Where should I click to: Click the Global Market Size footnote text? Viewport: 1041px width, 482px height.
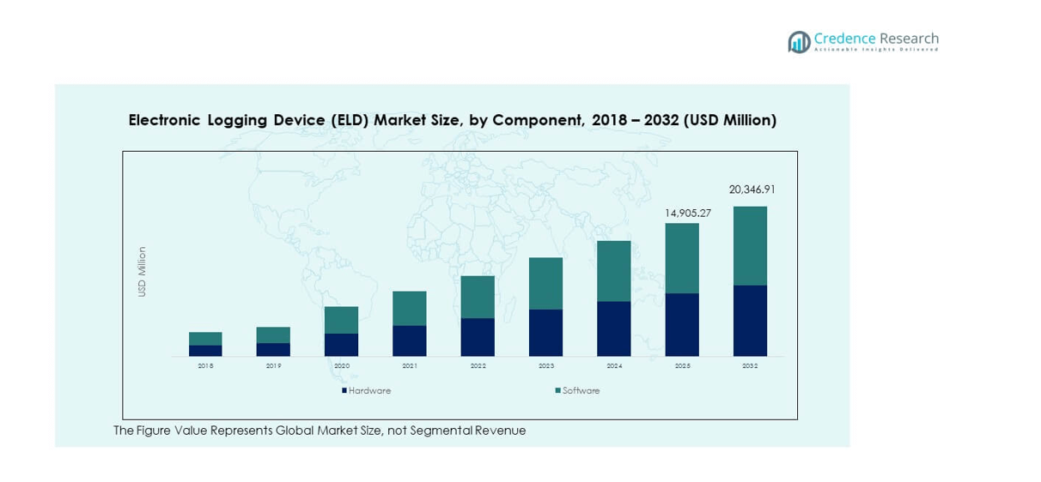(x=320, y=431)
